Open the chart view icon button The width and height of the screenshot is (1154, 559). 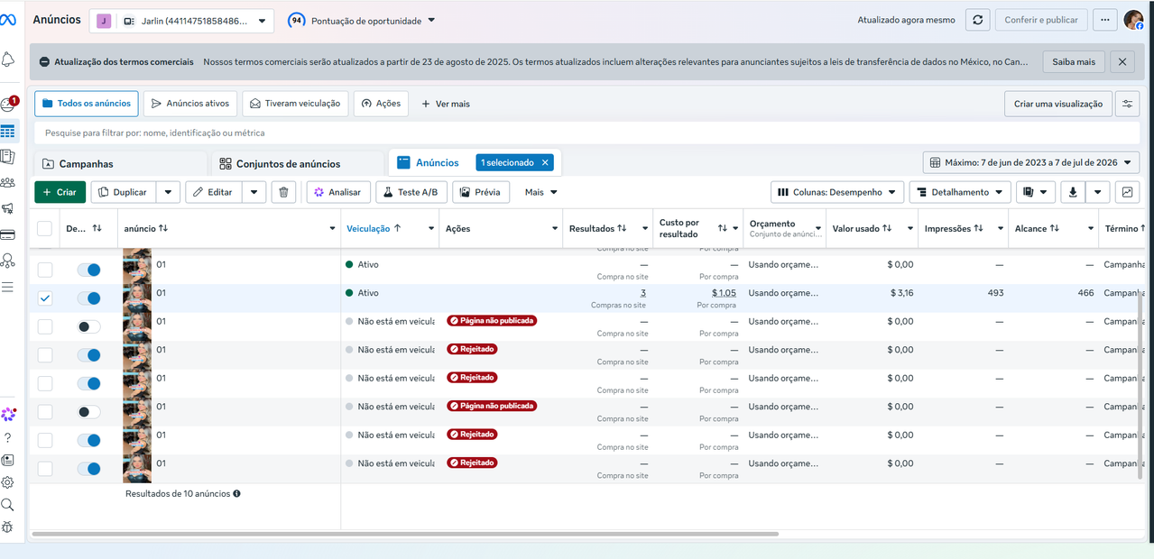click(x=1127, y=192)
